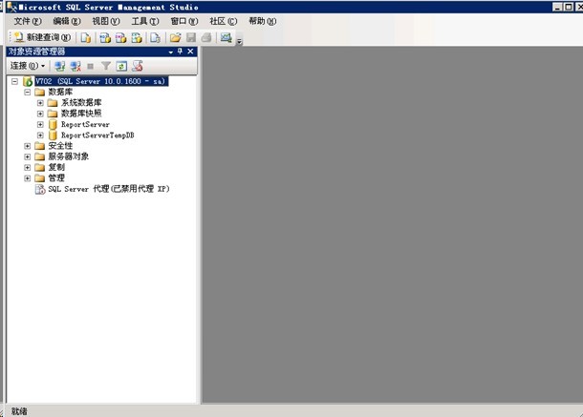Open the 视图(V) menu
The image size is (583, 417).
pyautogui.click(x=106, y=21)
